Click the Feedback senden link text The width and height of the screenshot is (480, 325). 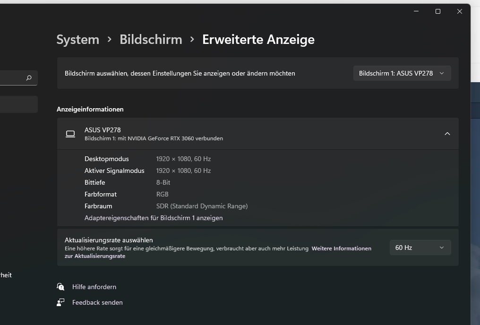tap(97, 302)
